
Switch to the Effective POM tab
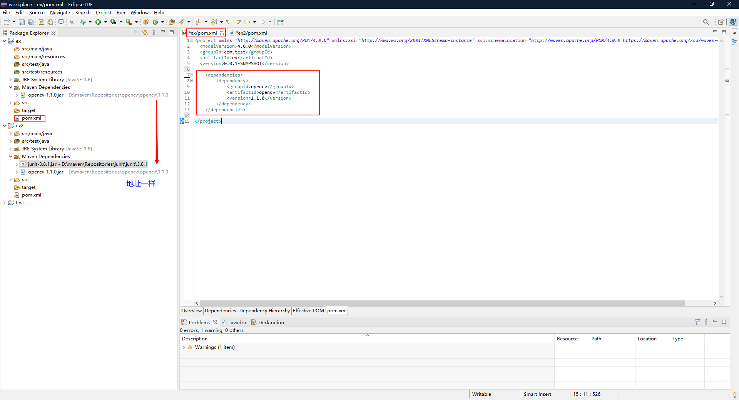(308, 311)
